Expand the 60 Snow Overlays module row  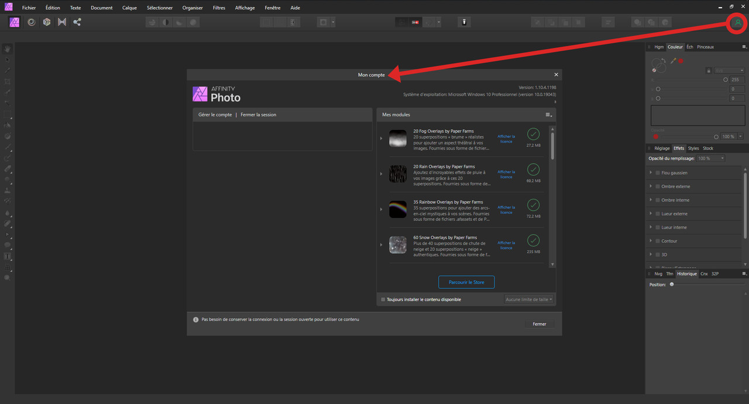pos(381,245)
